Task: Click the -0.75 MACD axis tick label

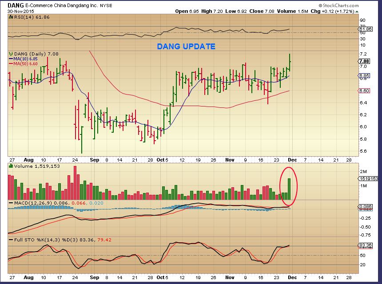Action: pos(365,235)
